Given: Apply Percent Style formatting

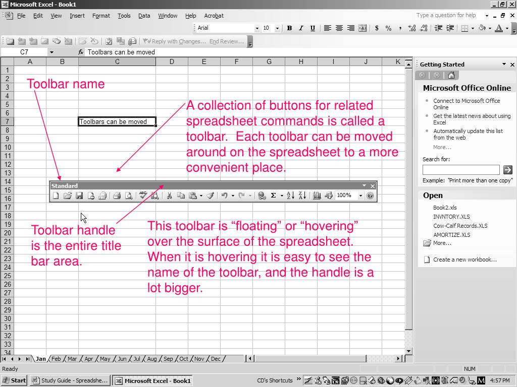Looking at the screenshot, I should pos(388,28).
